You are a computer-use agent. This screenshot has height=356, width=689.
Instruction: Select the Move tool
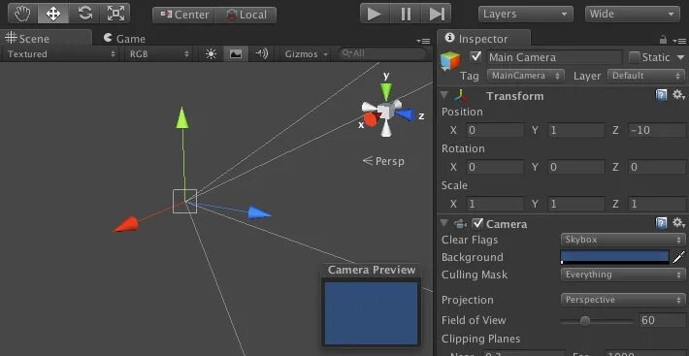point(53,14)
